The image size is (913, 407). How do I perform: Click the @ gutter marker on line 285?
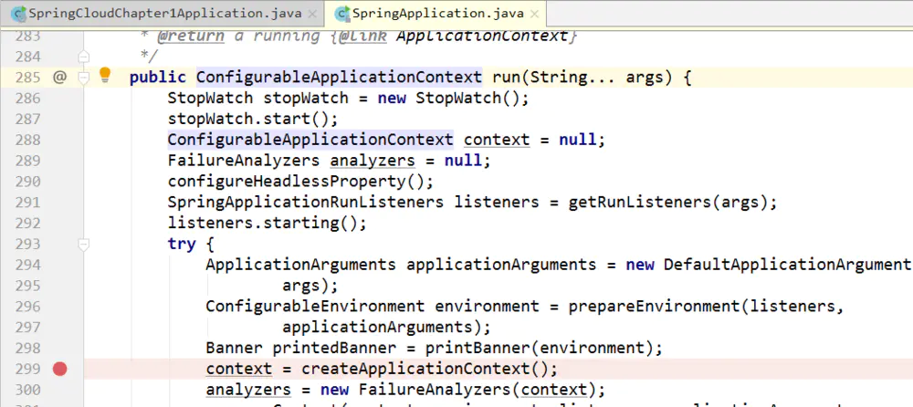click(59, 77)
